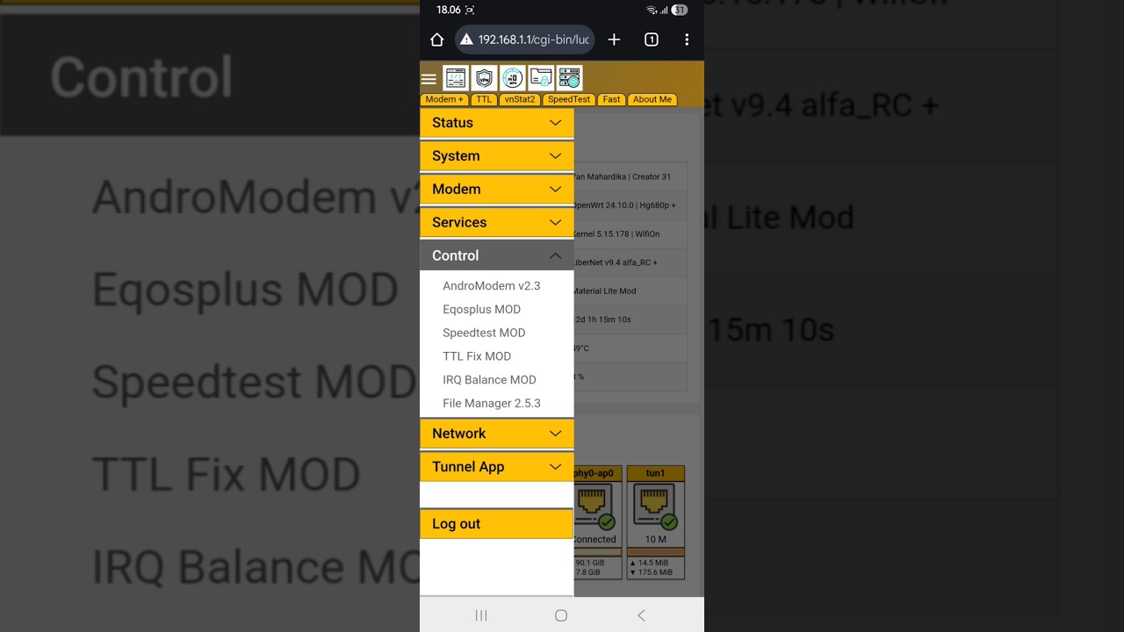Screen dimensions: 1124x632
Task: Open the tab switcher showing 1 tab
Action: [x=652, y=39]
